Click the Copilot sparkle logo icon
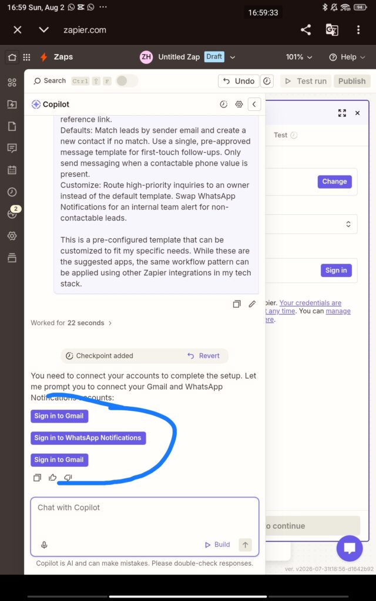 [x=36, y=104]
